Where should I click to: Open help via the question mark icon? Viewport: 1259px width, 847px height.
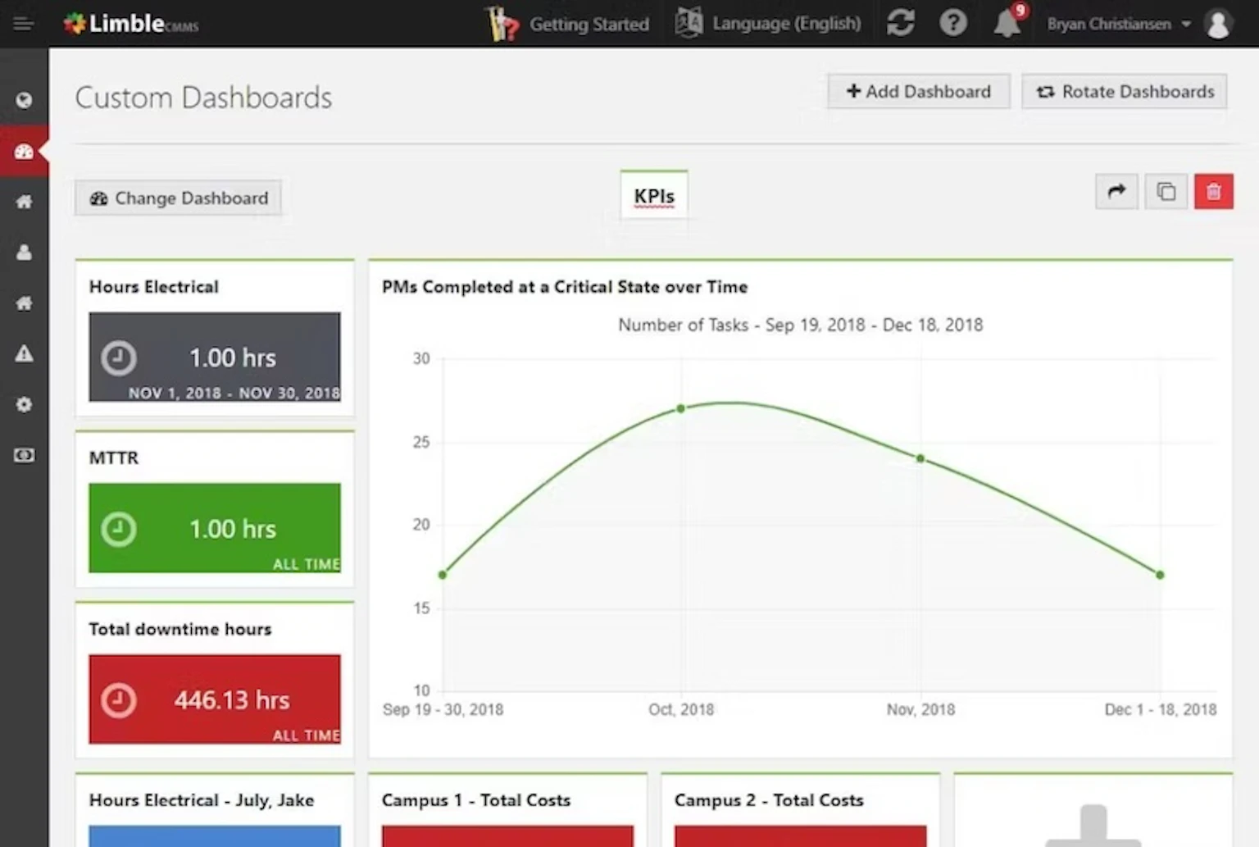[x=953, y=23]
